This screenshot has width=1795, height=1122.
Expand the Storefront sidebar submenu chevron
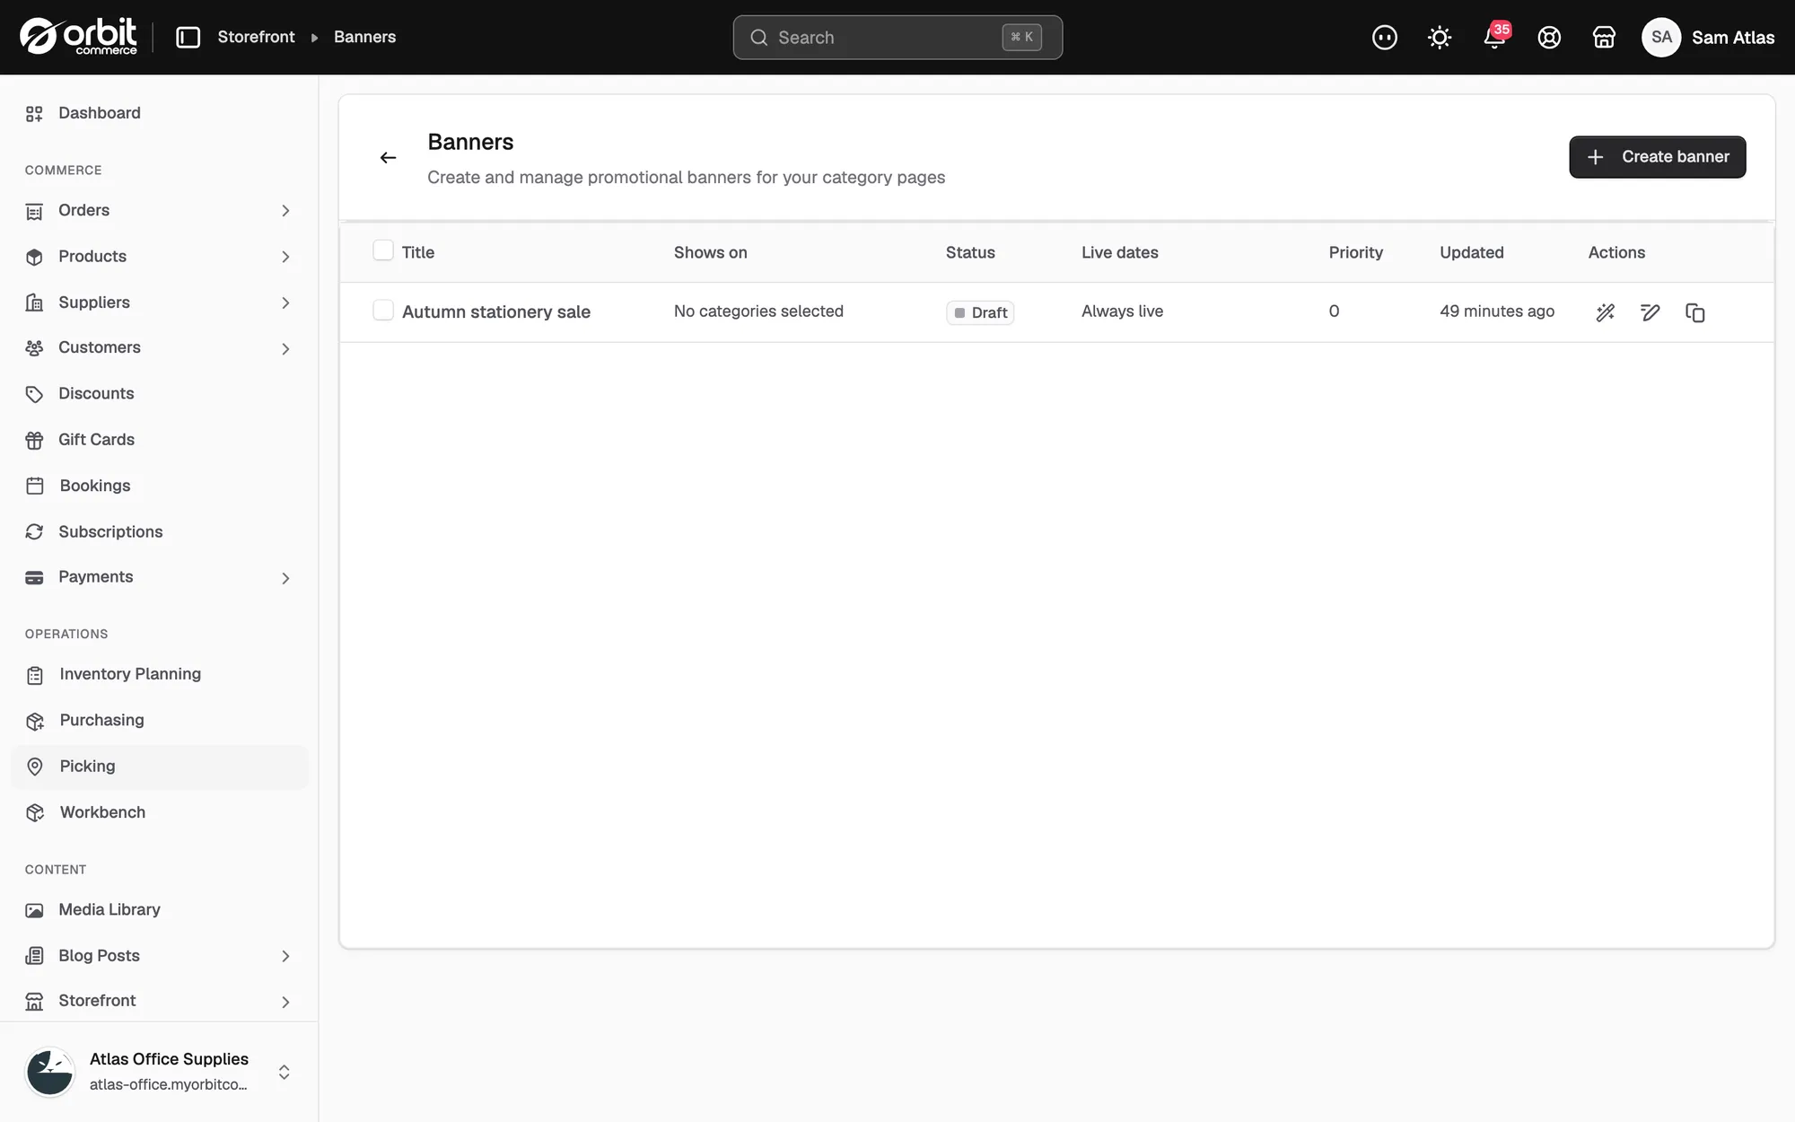click(285, 1002)
